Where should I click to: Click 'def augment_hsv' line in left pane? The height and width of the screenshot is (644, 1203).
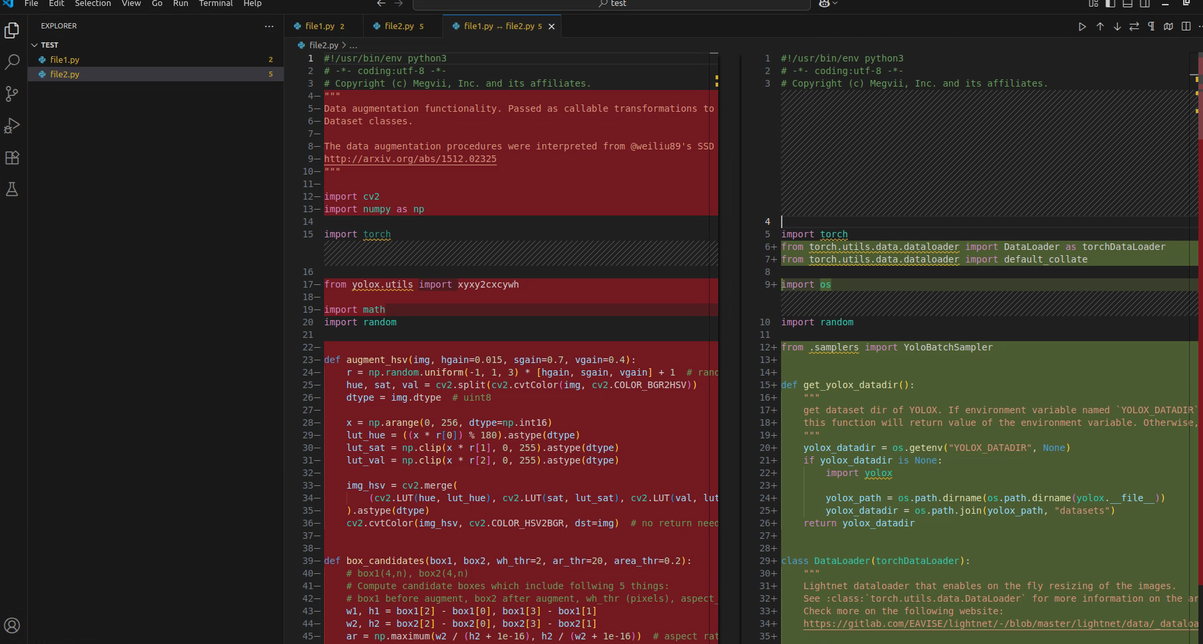coord(479,360)
